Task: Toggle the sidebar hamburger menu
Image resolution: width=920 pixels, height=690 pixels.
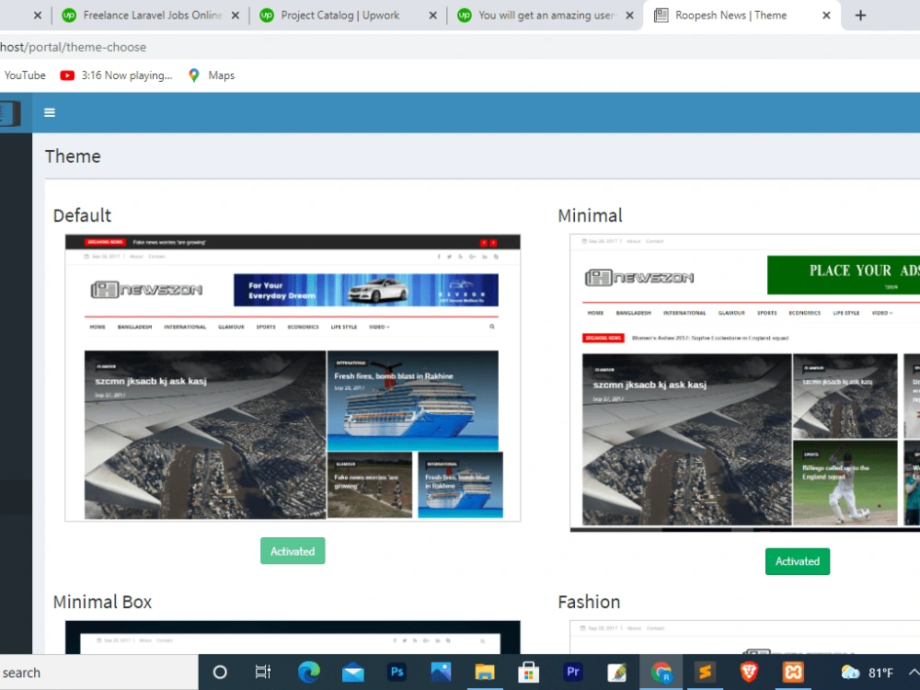Action: (x=50, y=112)
